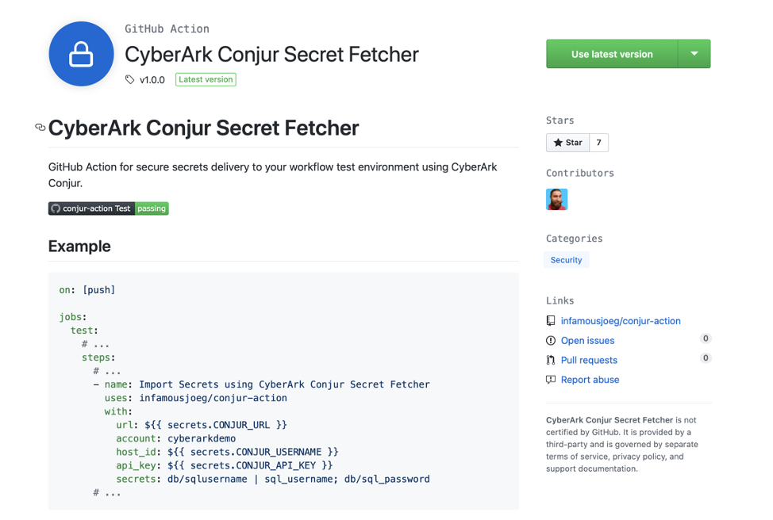
Task: Click the Report abuse flag icon
Action: tap(551, 380)
